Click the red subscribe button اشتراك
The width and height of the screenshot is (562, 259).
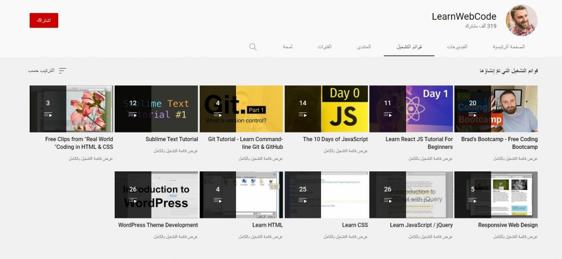point(44,20)
